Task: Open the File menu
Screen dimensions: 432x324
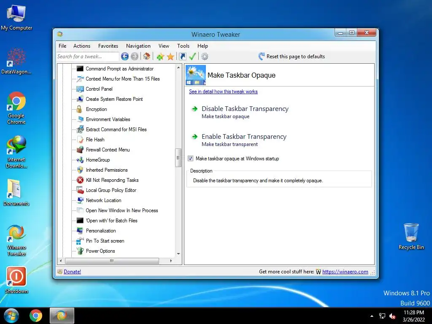Action: (x=62, y=46)
